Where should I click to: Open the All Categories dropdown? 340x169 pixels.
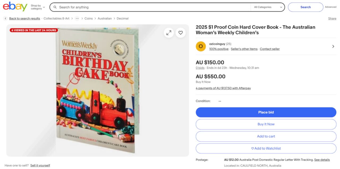click(x=268, y=7)
